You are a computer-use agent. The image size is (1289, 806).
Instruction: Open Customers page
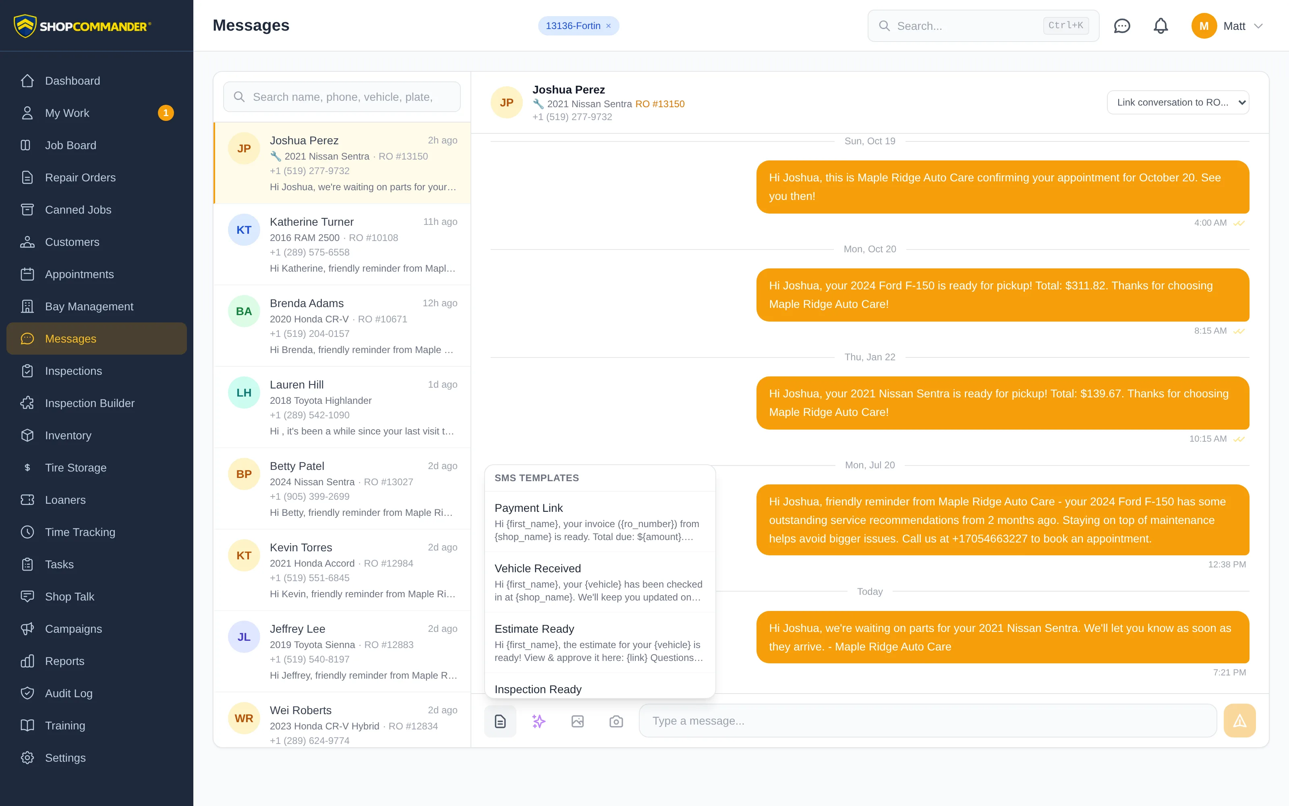96,242
